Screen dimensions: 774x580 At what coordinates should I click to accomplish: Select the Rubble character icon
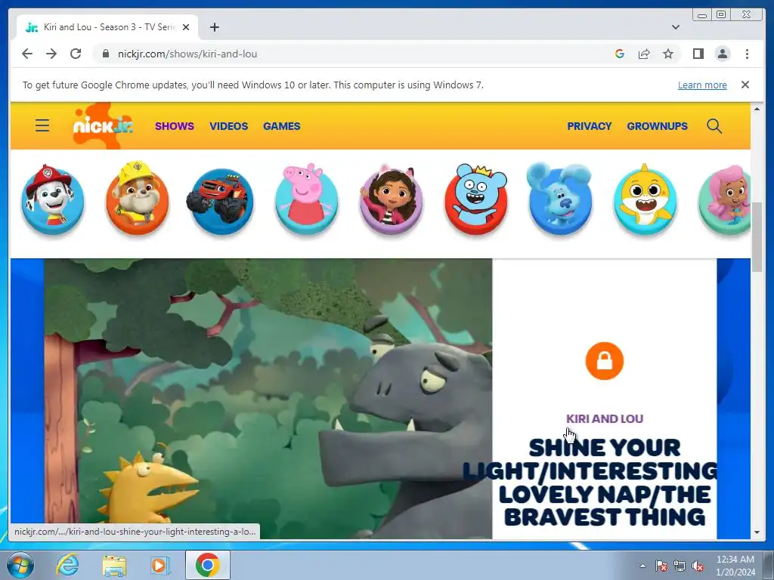point(138,198)
